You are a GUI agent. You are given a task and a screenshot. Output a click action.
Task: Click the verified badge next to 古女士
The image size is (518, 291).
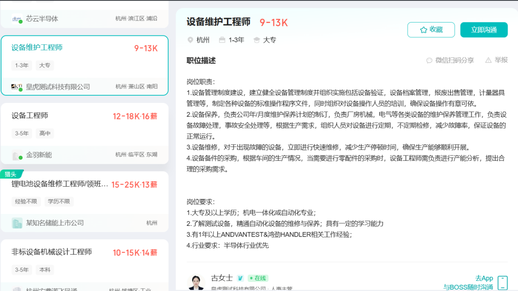pos(240,278)
